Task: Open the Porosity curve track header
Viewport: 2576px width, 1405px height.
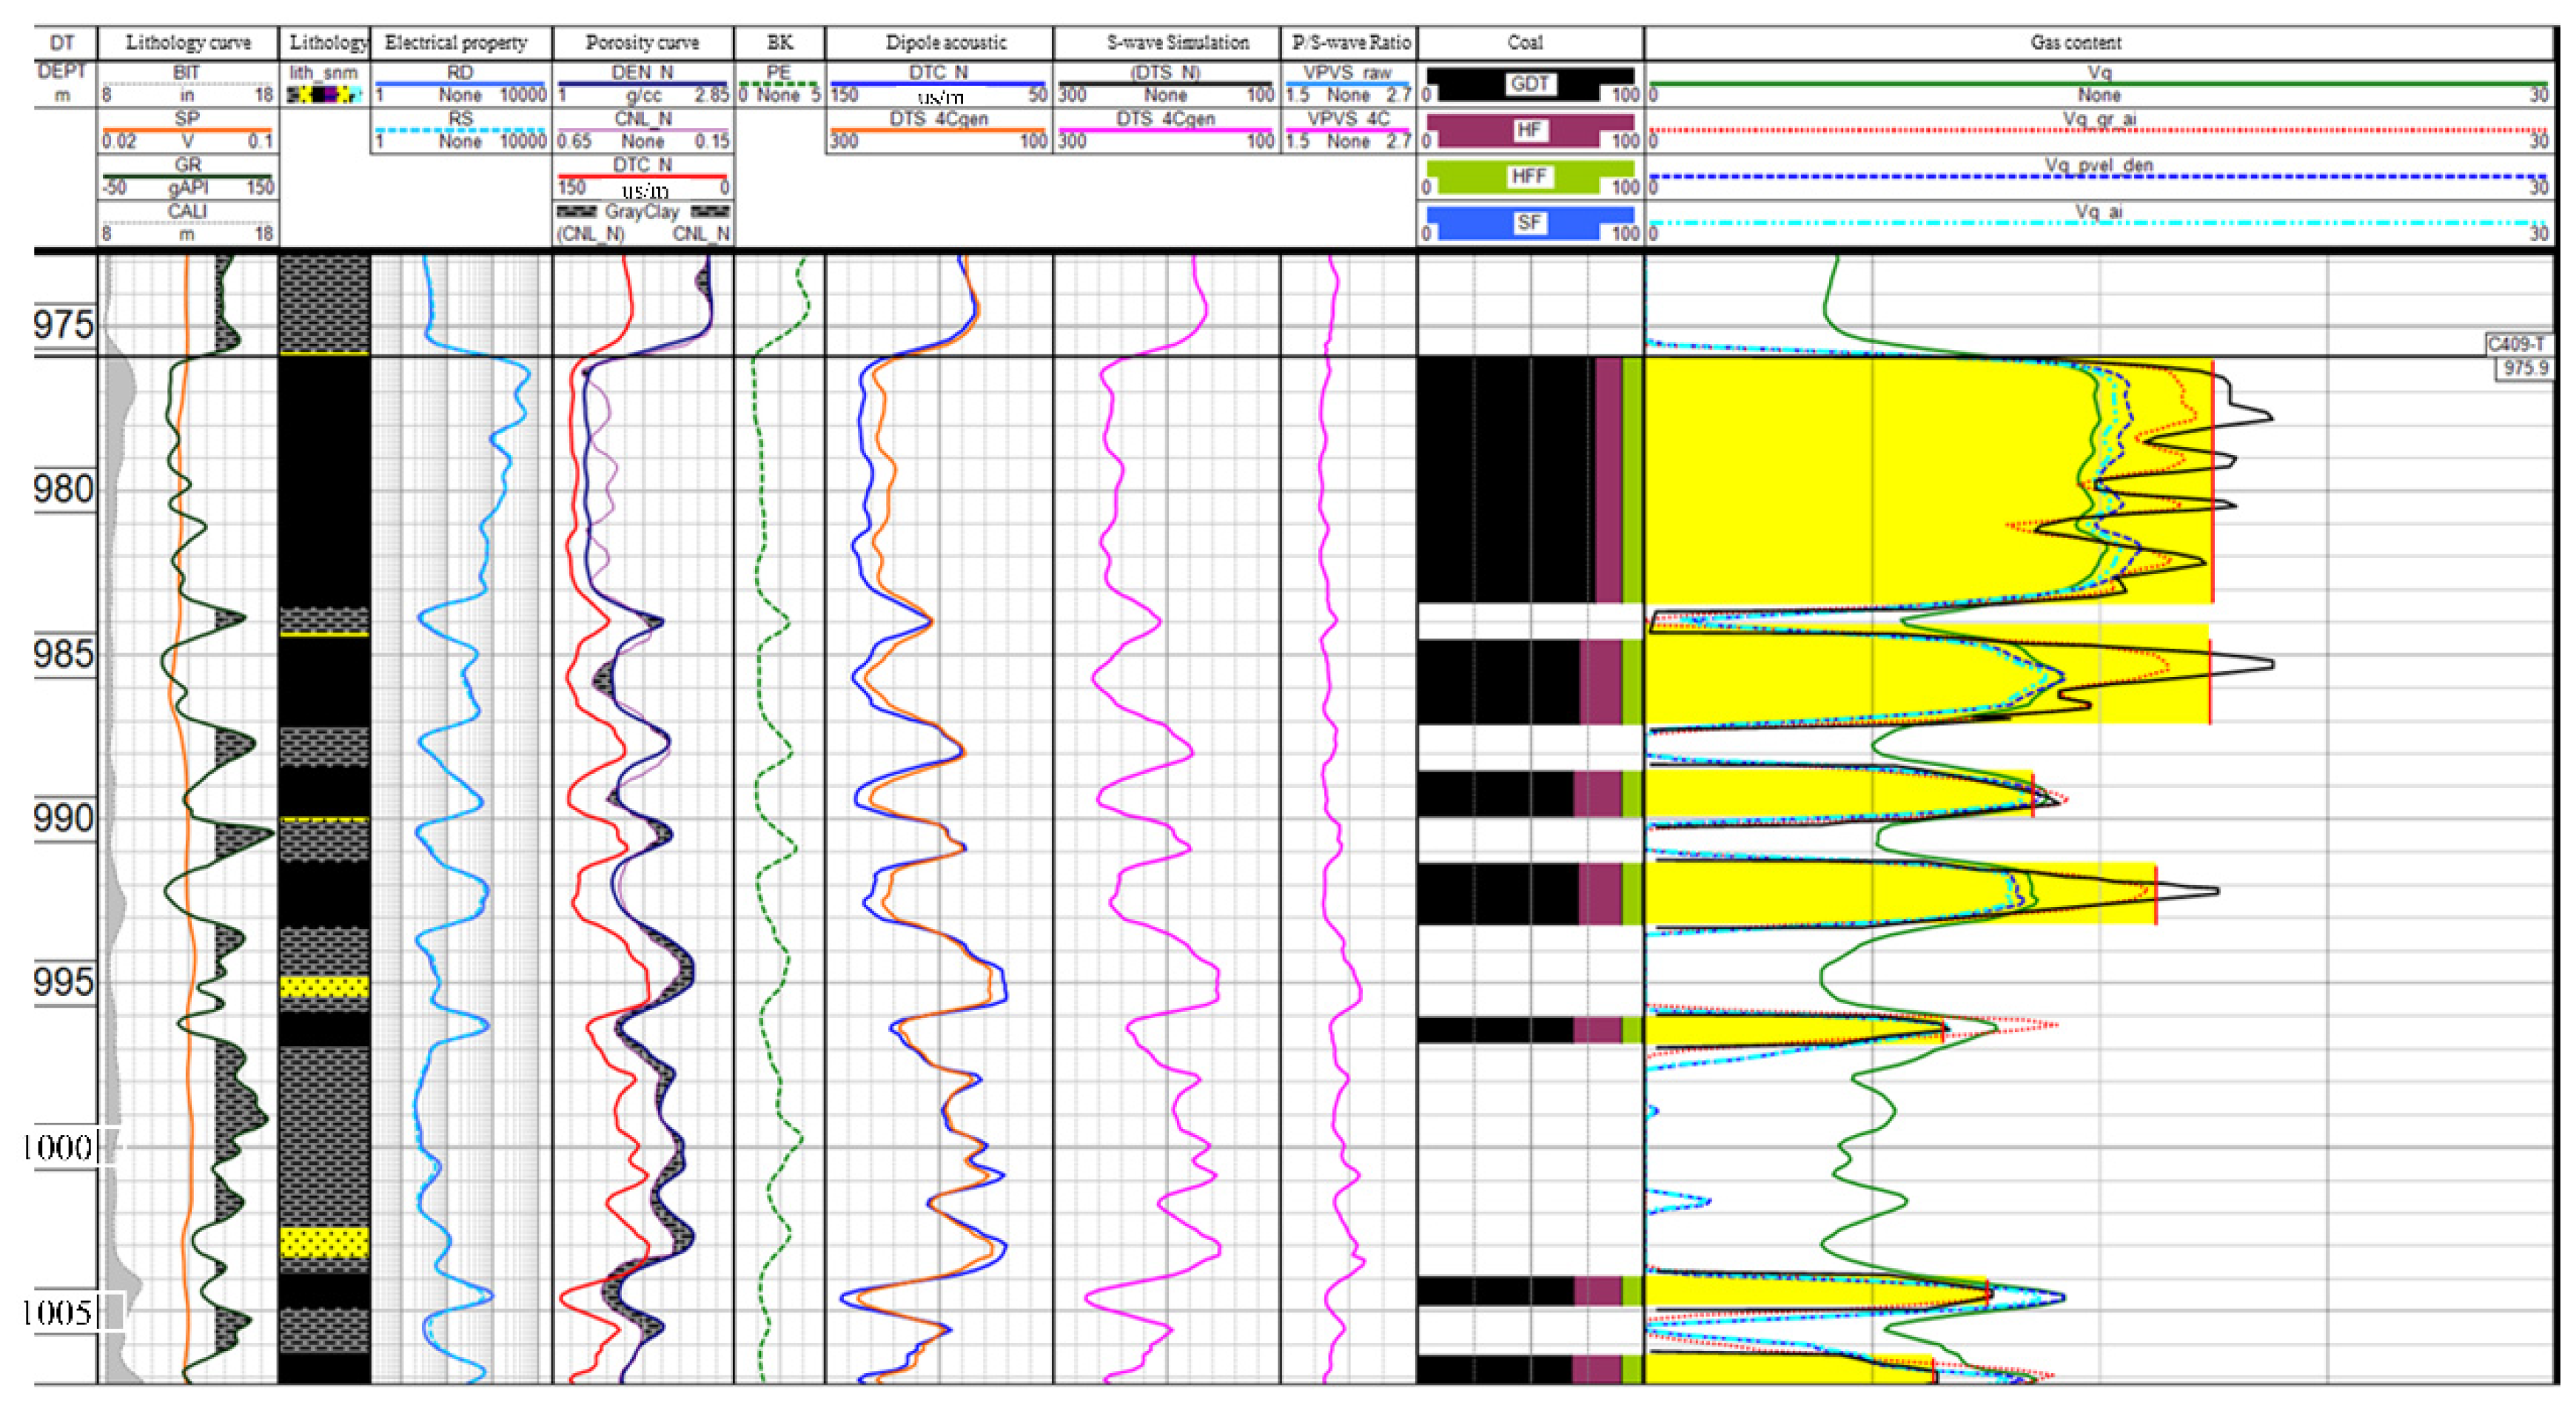Action: click(642, 42)
